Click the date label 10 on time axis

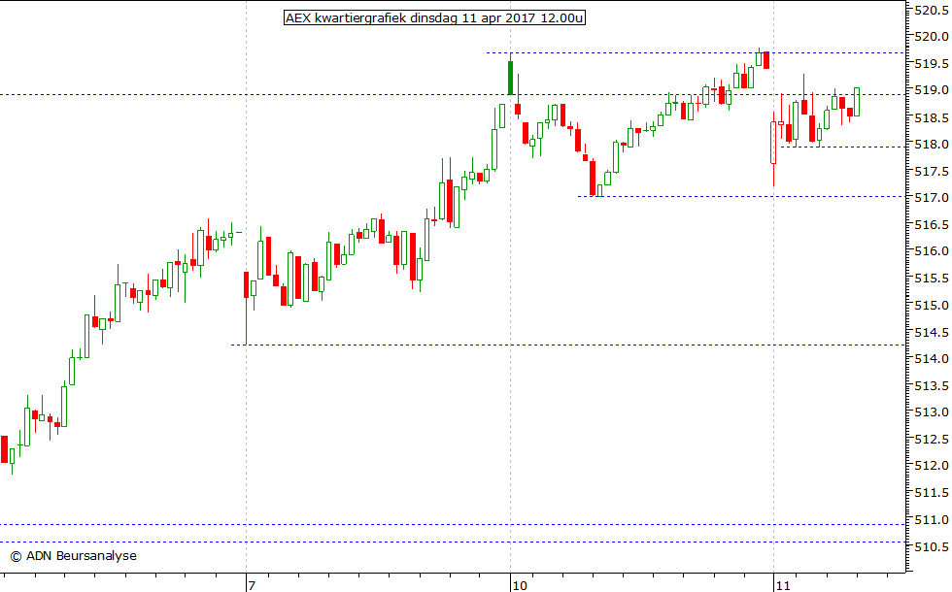[x=519, y=585]
